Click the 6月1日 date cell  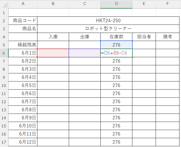point(23,53)
